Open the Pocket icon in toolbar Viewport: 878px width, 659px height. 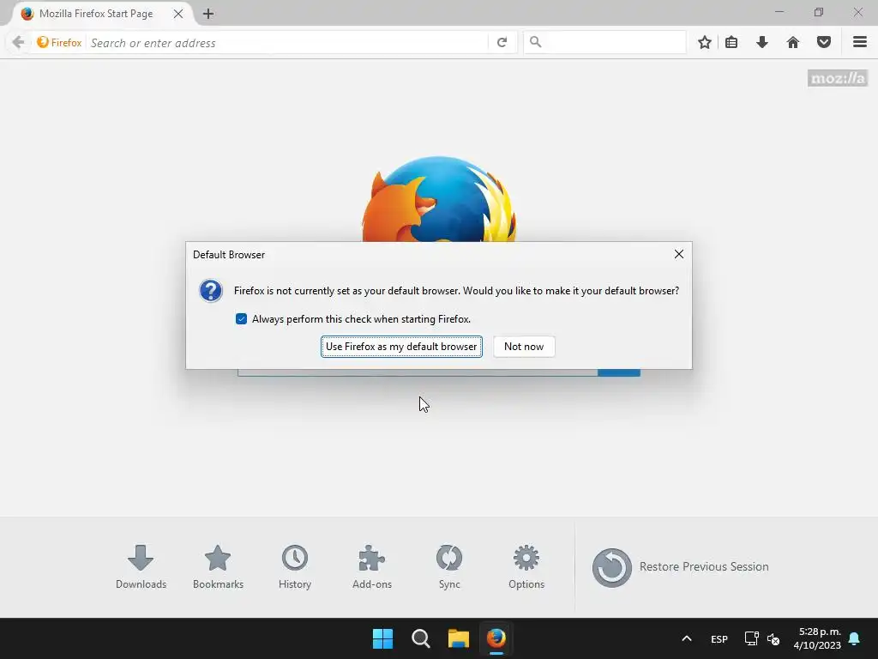tap(824, 42)
